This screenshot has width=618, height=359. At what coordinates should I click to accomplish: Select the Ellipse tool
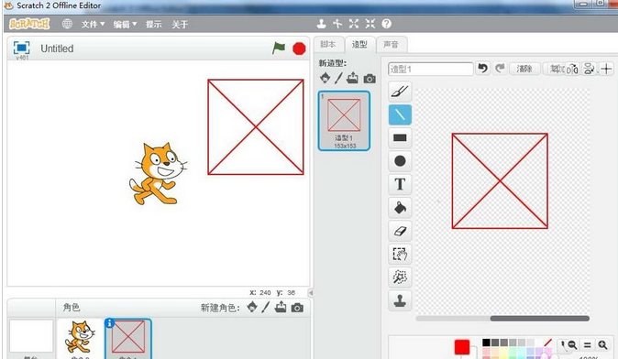[400, 161]
